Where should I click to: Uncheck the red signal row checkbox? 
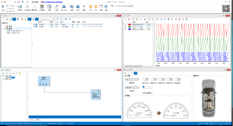click(x=125, y=25)
